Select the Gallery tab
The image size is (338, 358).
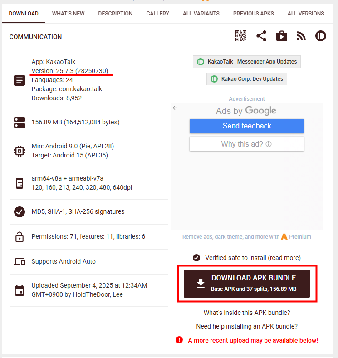158,14
